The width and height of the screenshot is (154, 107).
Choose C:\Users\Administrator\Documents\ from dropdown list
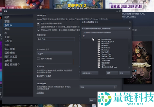pyautogui.click(x=106, y=33)
